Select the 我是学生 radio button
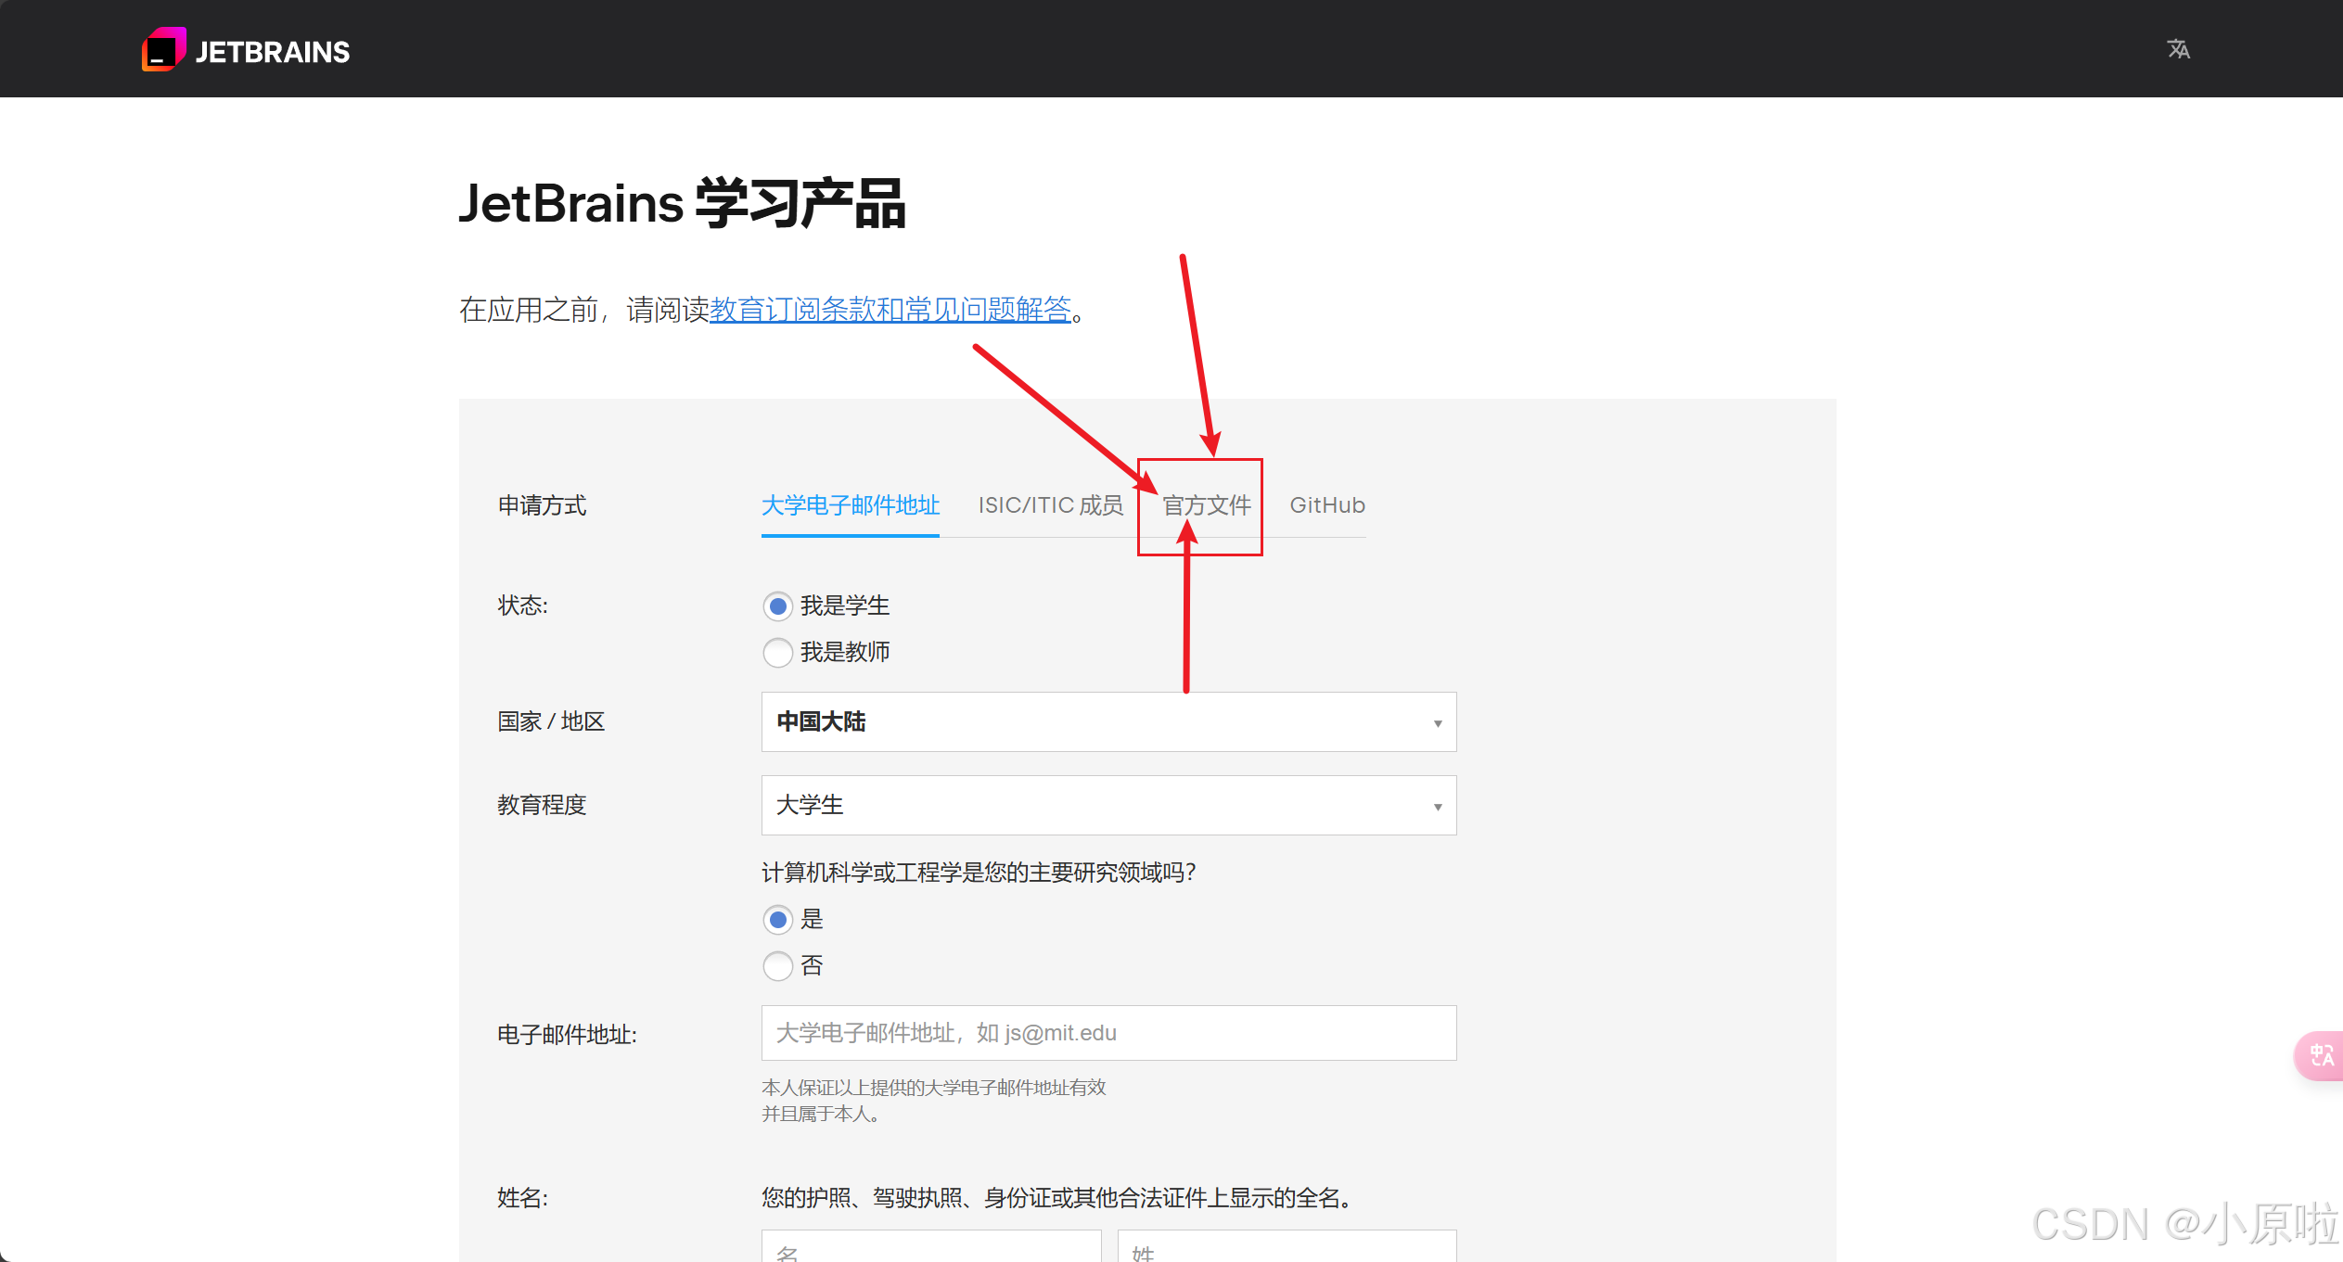The height and width of the screenshot is (1262, 2343). click(777, 606)
